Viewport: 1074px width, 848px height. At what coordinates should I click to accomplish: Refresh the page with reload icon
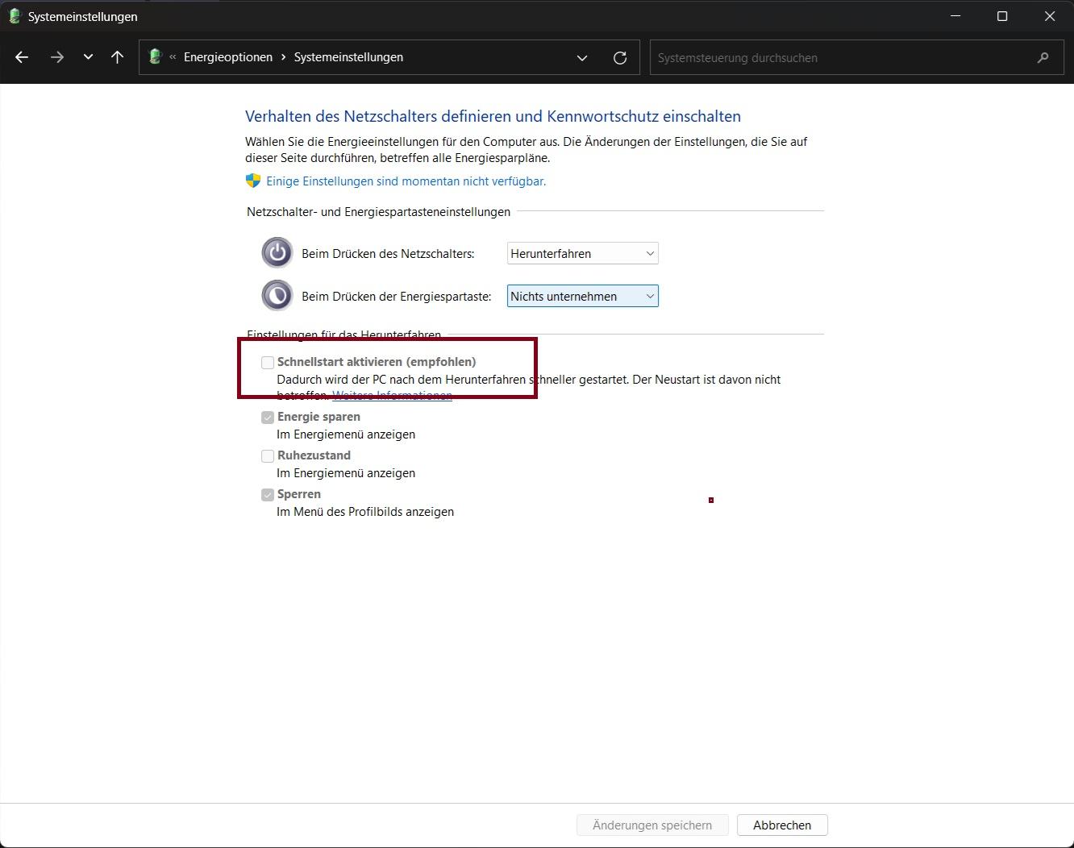620,57
